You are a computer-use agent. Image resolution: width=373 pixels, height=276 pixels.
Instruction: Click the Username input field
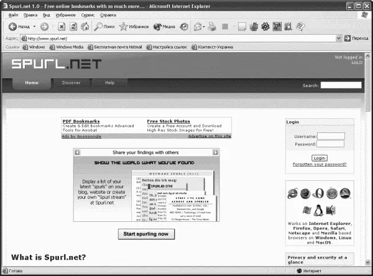tap(331, 136)
